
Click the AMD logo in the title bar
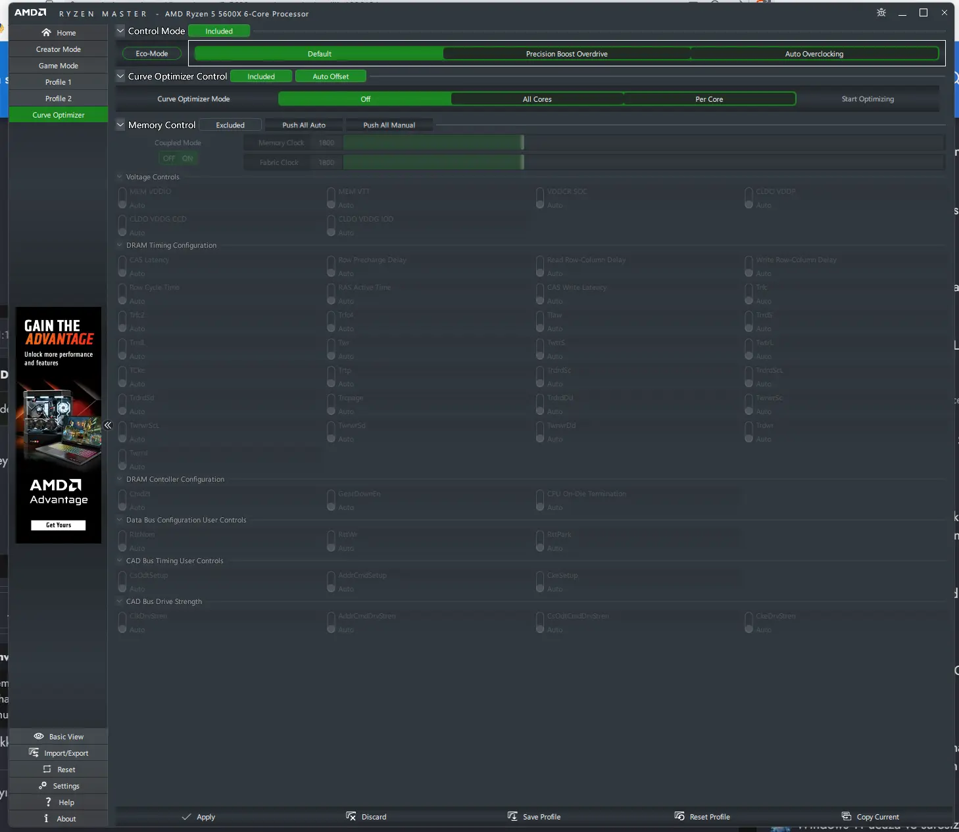click(x=30, y=12)
